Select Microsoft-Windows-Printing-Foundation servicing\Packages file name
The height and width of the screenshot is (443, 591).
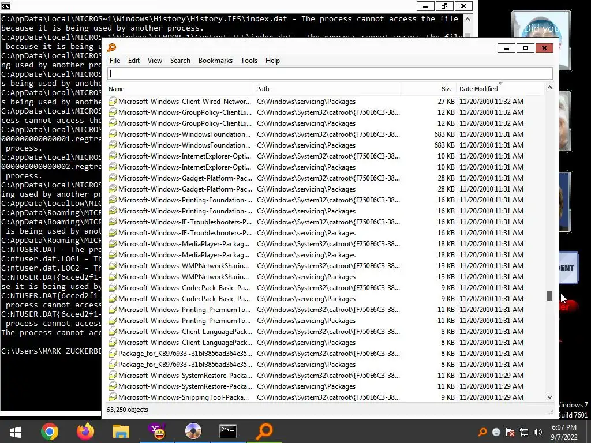tap(185, 211)
